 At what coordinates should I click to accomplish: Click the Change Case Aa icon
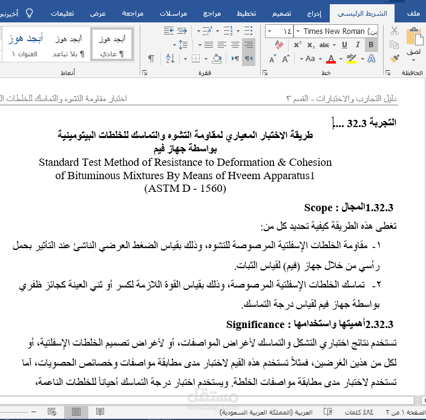pos(310,59)
